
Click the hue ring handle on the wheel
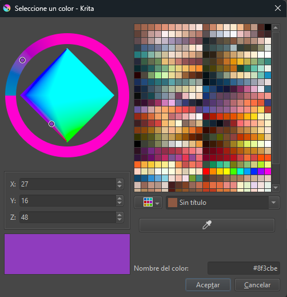22,60
